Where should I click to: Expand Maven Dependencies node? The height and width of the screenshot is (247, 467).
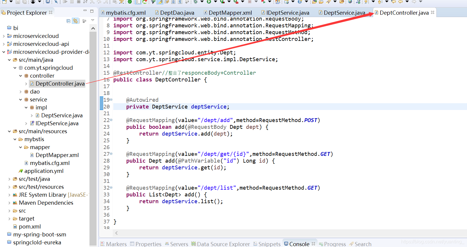(x=9, y=203)
